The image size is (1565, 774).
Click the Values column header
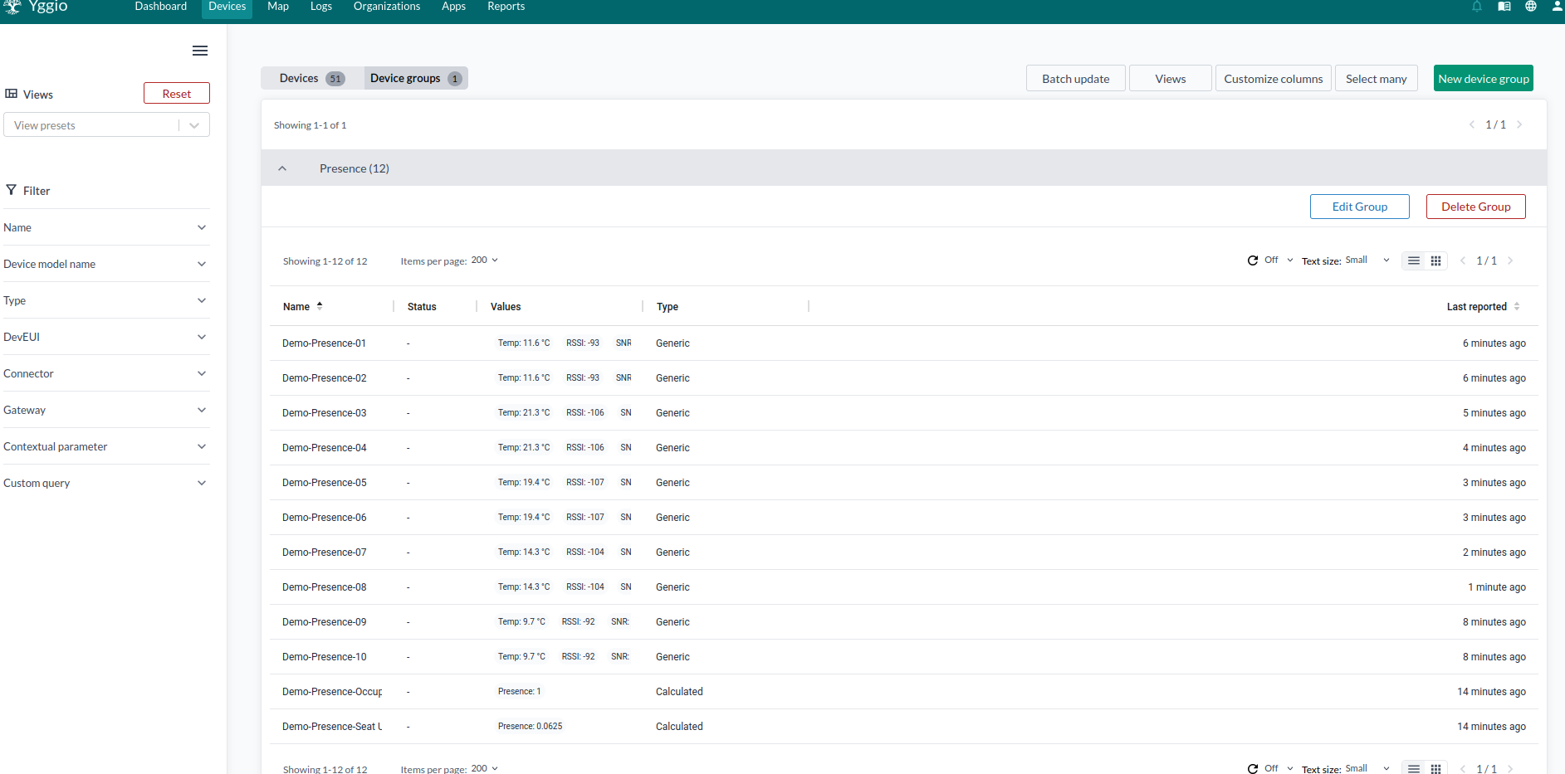[x=506, y=307]
